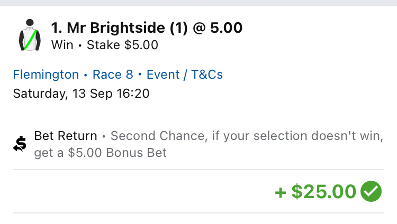Open the Race 8 link
Screen dimensions: 397x224
coord(113,74)
